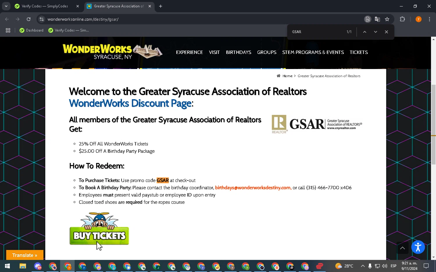
Task: Reload the current page
Action: (28, 19)
